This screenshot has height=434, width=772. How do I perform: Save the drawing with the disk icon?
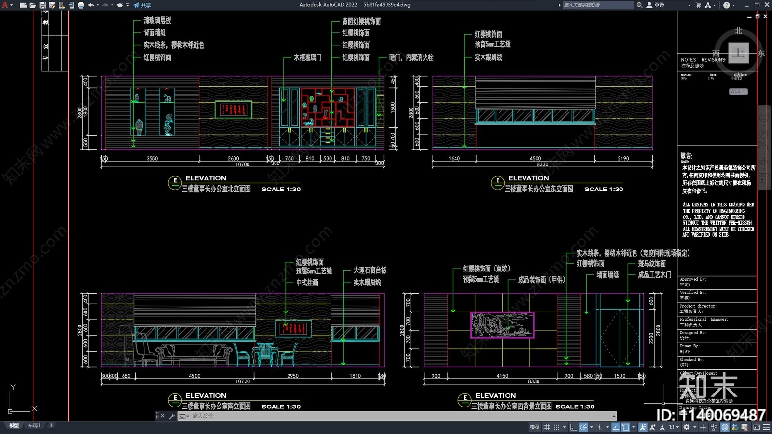(42, 5)
